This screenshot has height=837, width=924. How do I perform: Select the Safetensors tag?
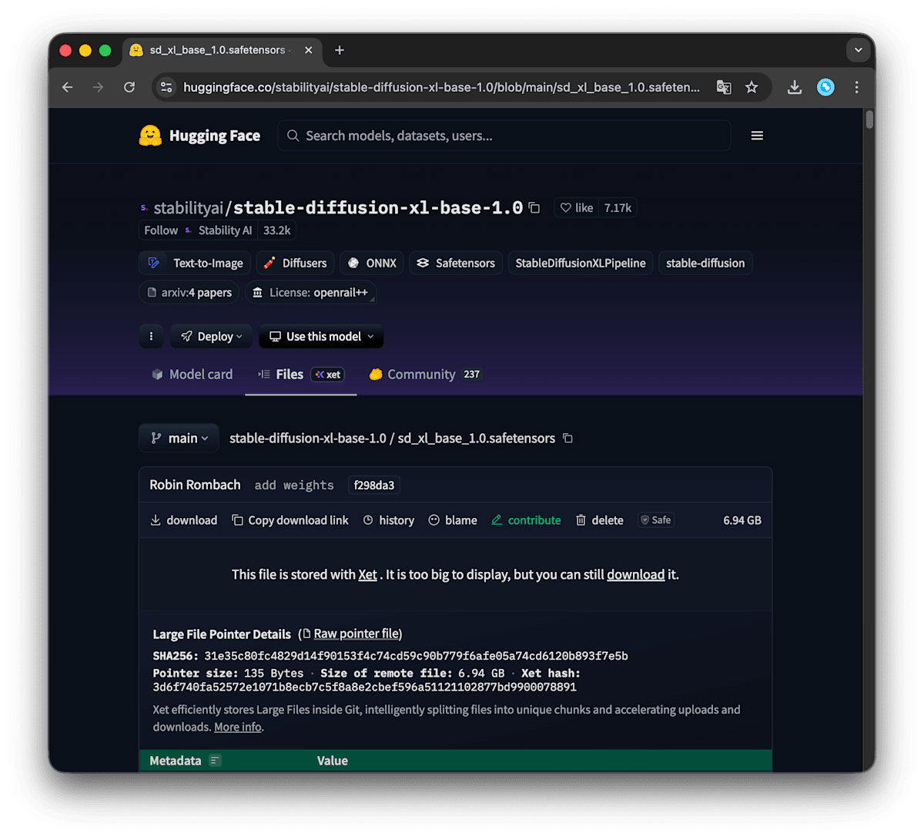(456, 263)
